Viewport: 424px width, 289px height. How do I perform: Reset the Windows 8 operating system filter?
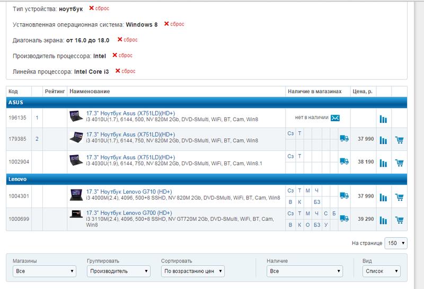pos(174,24)
